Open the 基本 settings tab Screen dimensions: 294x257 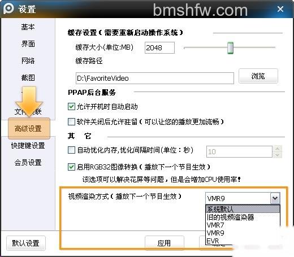click(28, 27)
